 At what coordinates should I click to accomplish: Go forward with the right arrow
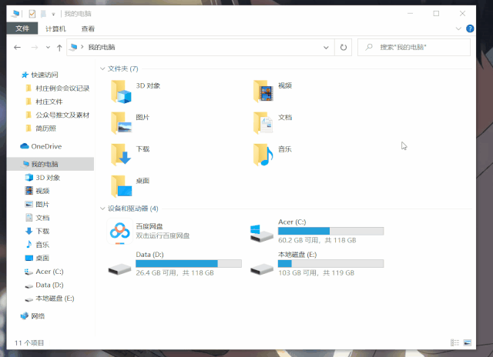point(35,48)
